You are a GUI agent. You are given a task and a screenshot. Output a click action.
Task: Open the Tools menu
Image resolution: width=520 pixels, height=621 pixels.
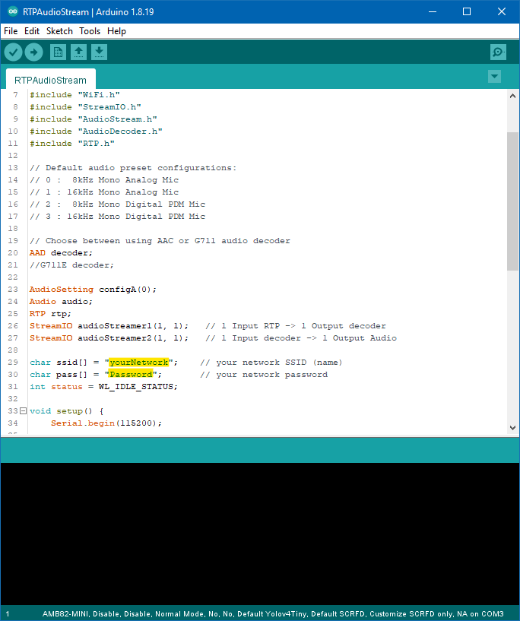[90, 31]
